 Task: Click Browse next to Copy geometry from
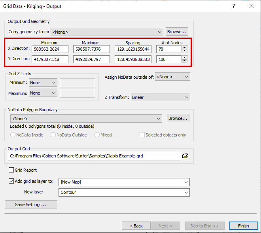(x=177, y=32)
